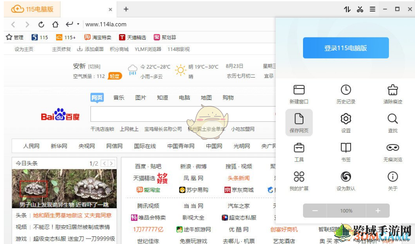Open 新华网 site link
Image resolution: width=415 pixels, height=244 pixels.
59,146
